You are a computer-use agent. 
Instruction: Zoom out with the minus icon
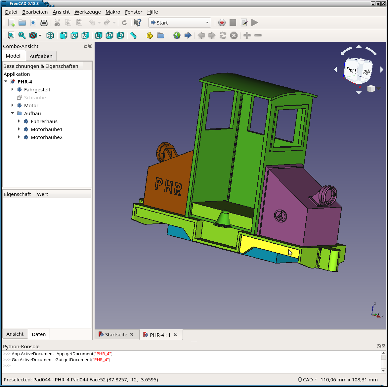(x=258, y=35)
